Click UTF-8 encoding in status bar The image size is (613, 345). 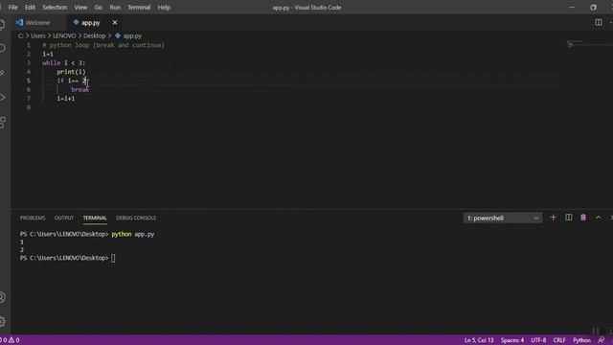538,340
